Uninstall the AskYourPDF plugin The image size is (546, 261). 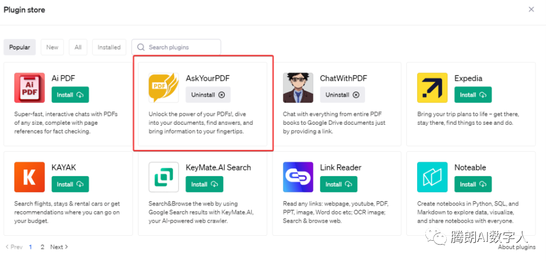click(x=208, y=95)
